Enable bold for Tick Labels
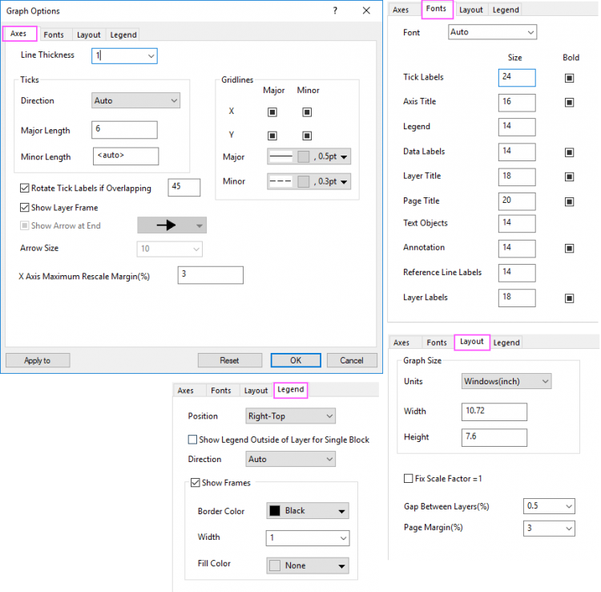Image resolution: width=601 pixels, height=592 pixels. 569,78
